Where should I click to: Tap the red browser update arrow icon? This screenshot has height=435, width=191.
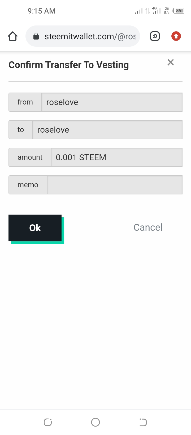(x=176, y=36)
